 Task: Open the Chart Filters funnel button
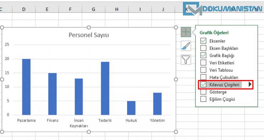click(186, 60)
